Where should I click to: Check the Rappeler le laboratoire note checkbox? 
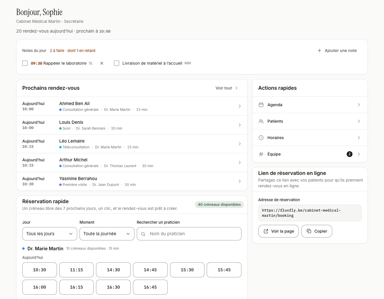(x=25, y=63)
